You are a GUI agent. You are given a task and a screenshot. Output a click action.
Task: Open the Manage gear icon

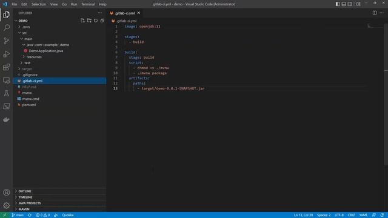point(7,205)
